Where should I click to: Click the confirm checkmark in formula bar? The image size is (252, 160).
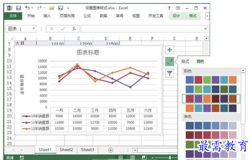pos(63,29)
